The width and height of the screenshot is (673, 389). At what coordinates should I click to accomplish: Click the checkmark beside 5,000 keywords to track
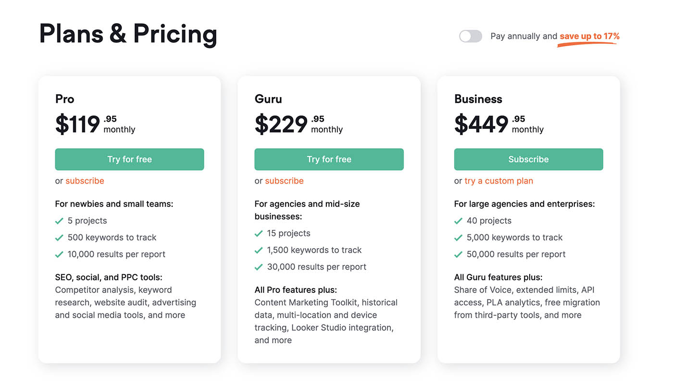click(458, 238)
